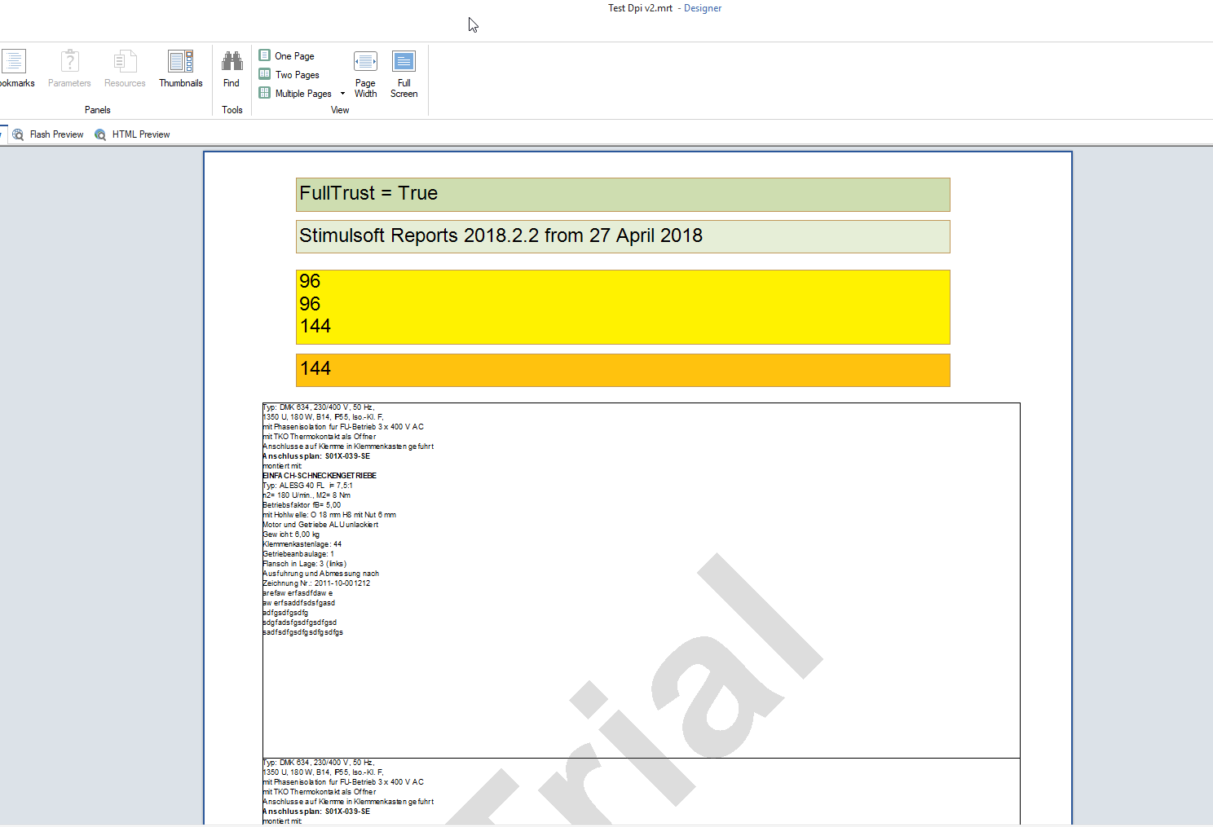Image resolution: width=1213 pixels, height=827 pixels.
Task: Fit the report to Page Width
Action: [365, 74]
